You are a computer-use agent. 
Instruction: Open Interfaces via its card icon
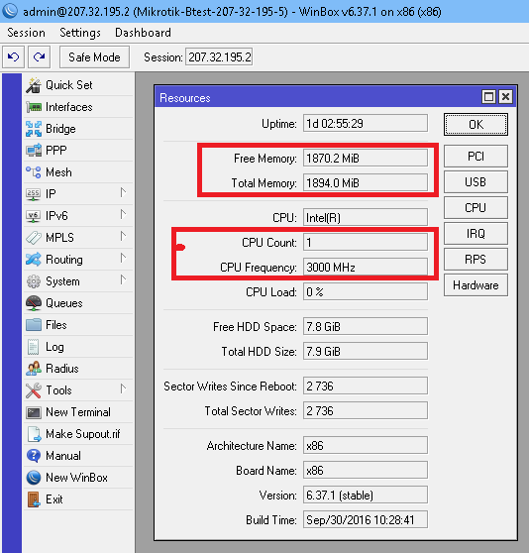click(34, 107)
